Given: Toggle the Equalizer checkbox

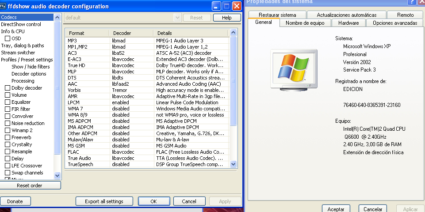Looking at the screenshot, I should click(x=8, y=102).
